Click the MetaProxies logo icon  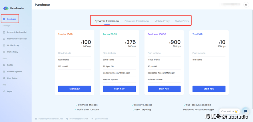(x=6, y=8)
